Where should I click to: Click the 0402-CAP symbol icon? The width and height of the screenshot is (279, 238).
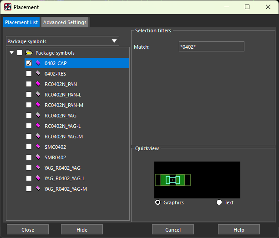[38, 63]
